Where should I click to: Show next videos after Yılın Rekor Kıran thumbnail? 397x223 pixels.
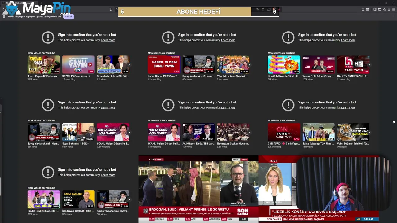(x=249, y=65)
